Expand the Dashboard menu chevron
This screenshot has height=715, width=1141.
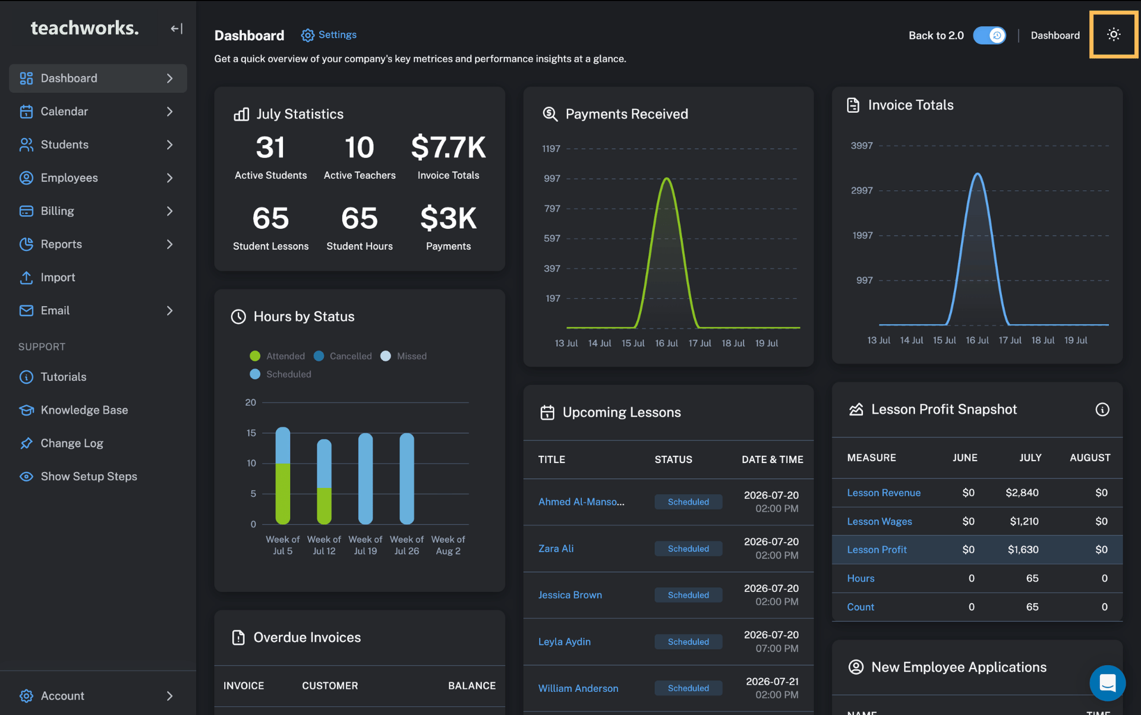point(170,78)
